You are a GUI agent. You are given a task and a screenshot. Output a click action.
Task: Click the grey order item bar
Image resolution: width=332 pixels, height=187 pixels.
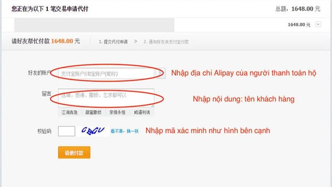click(94, 25)
